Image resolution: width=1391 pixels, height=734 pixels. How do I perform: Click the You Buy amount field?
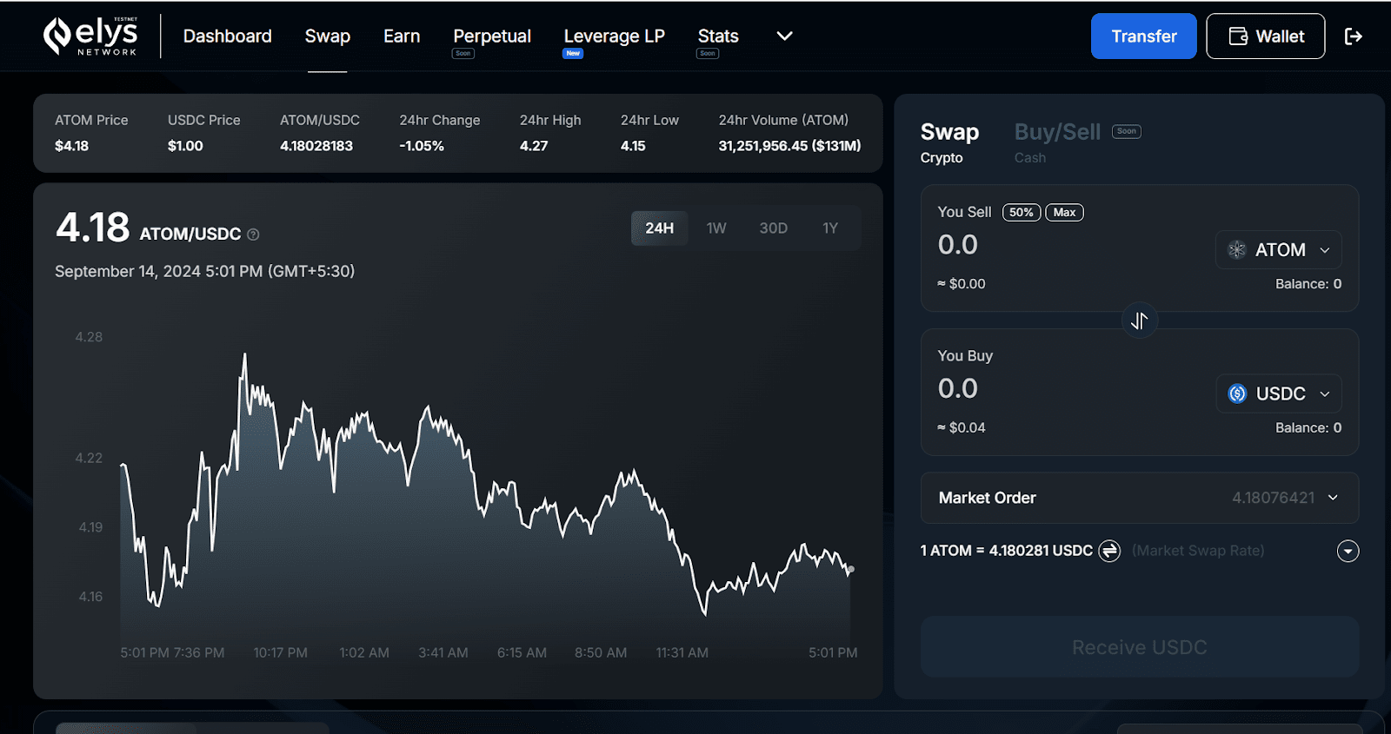click(x=958, y=388)
